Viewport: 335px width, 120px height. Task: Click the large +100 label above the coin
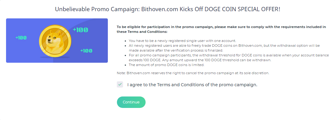pyautogui.click(x=80, y=30)
